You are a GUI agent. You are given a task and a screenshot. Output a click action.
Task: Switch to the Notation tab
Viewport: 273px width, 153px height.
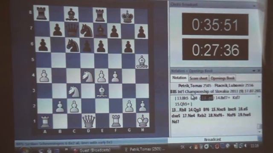coord(179,78)
